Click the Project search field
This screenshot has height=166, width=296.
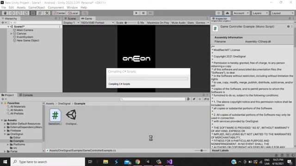pos(153,99)
